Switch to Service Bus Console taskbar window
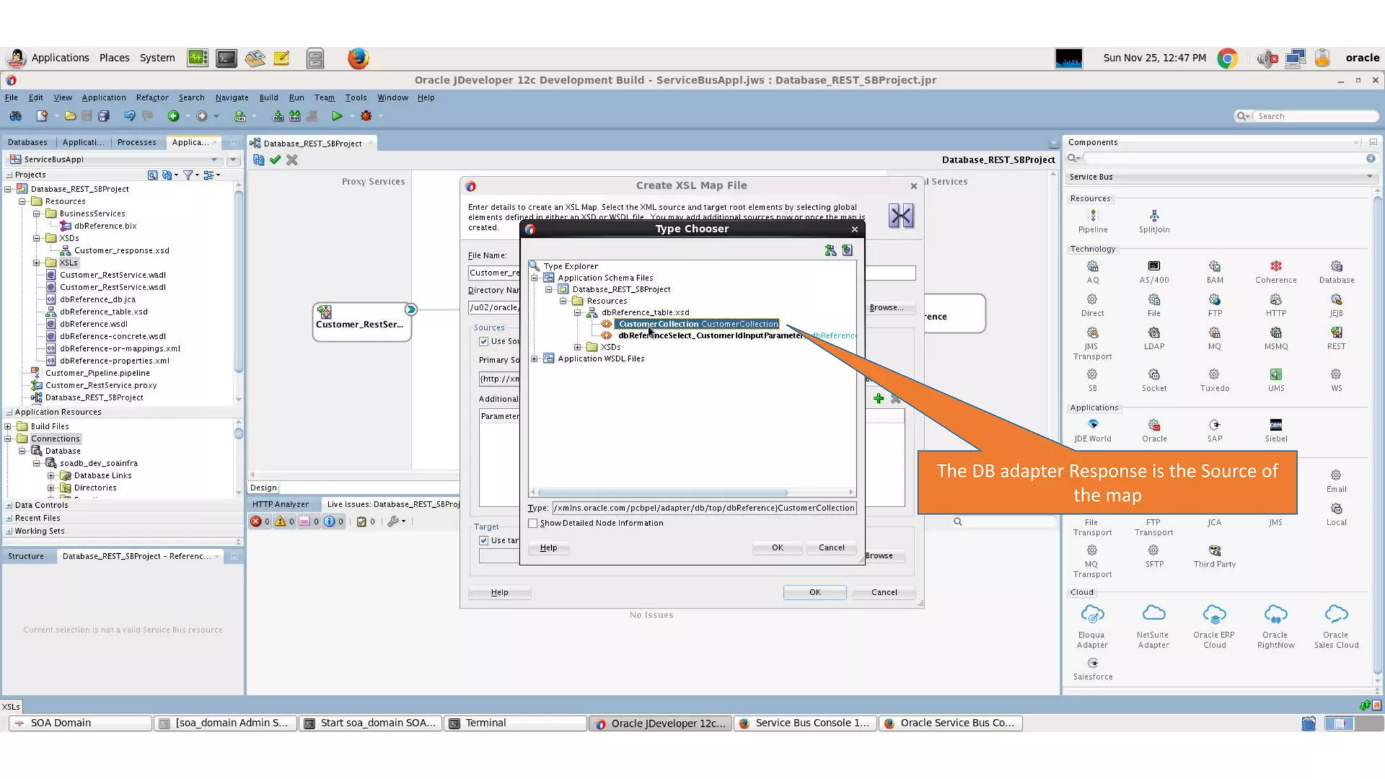Image resolution: width=1385 pixels, height=779 pixels. pyautogui.click(x=805, y=723)
